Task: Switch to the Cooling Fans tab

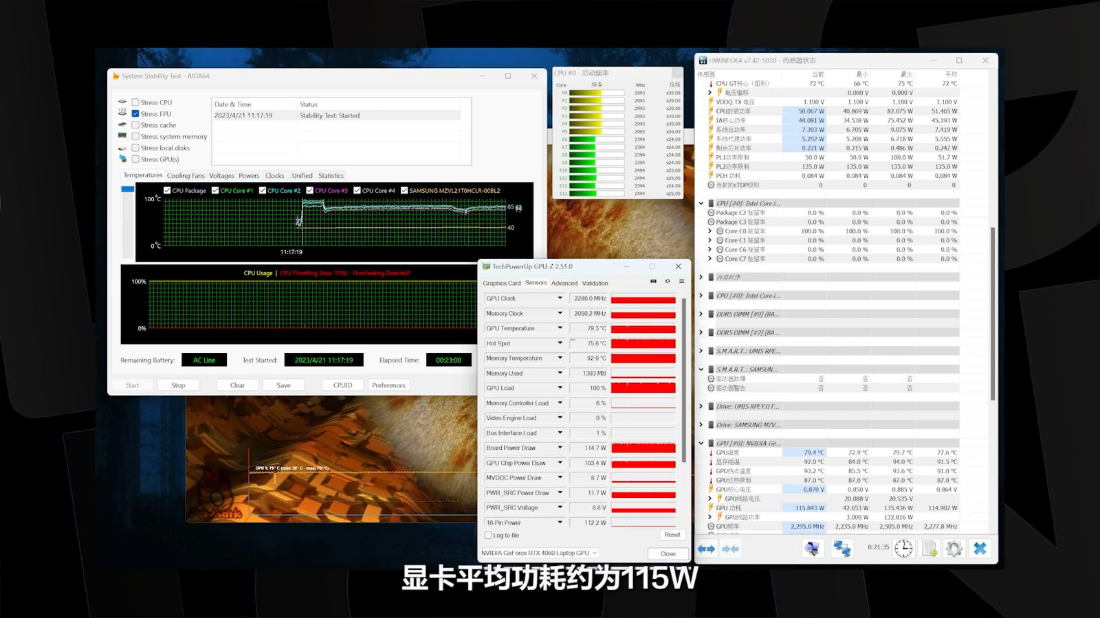Action: click(x=186, y=176)
